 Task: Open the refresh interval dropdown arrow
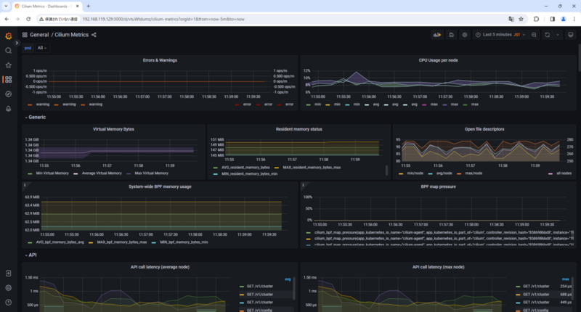tap(558, 35)
